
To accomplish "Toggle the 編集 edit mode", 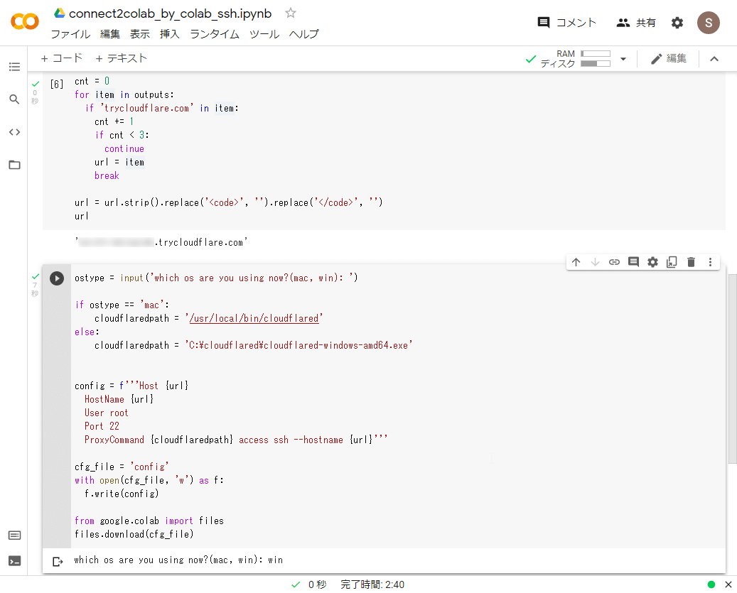I will coord(668,58).
